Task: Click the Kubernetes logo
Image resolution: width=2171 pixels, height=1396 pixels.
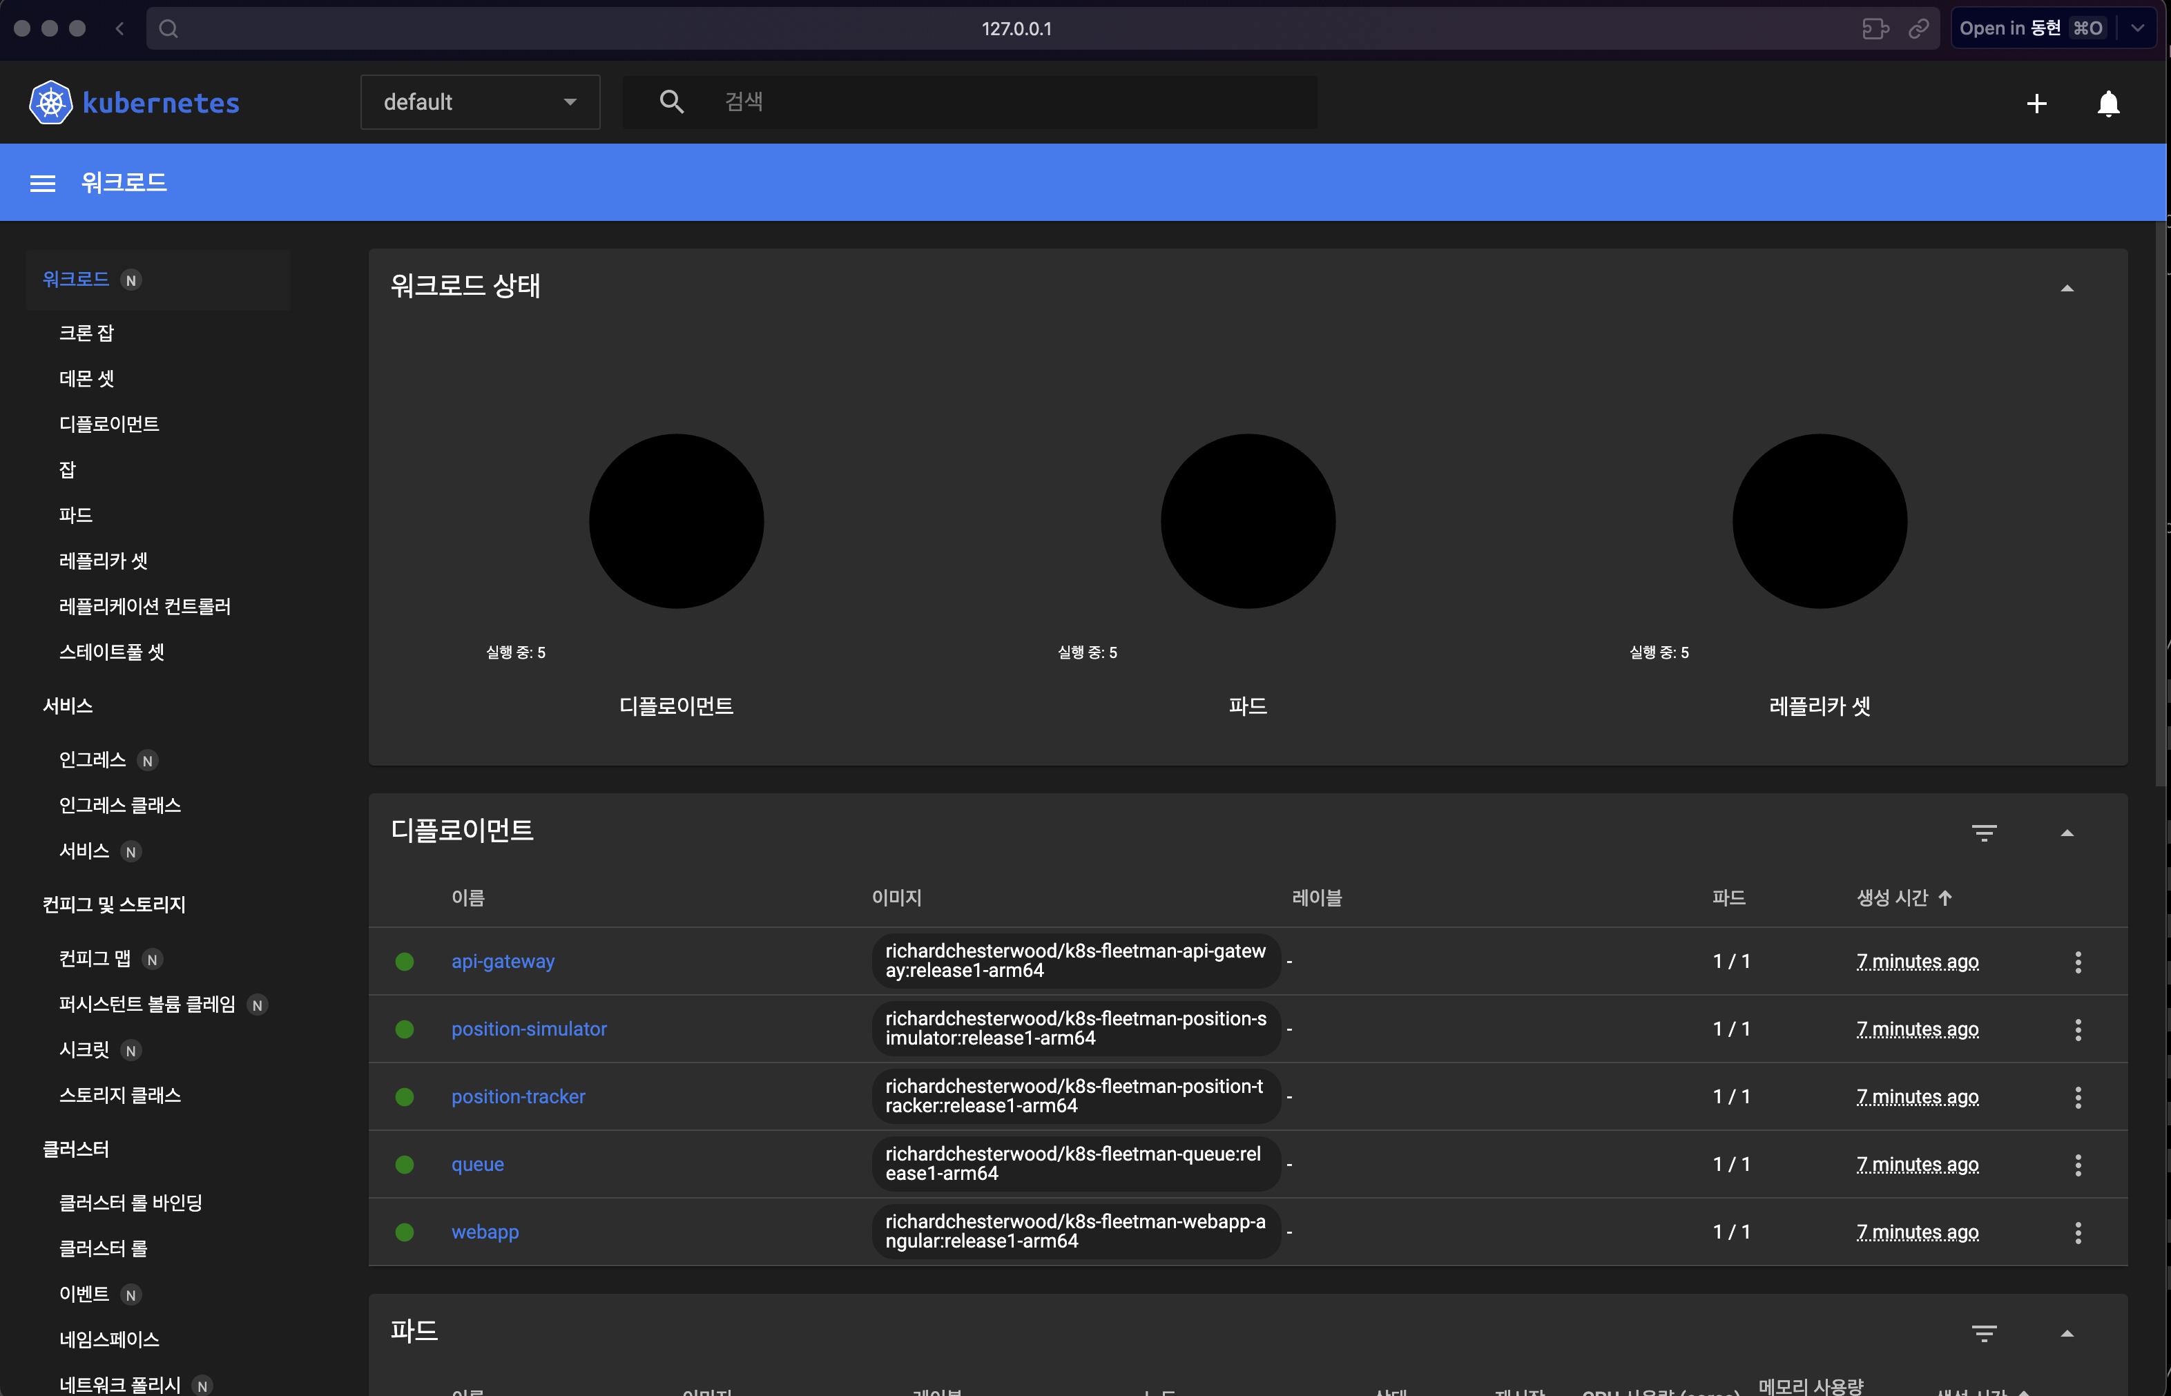Action: [x=51, y=102]
